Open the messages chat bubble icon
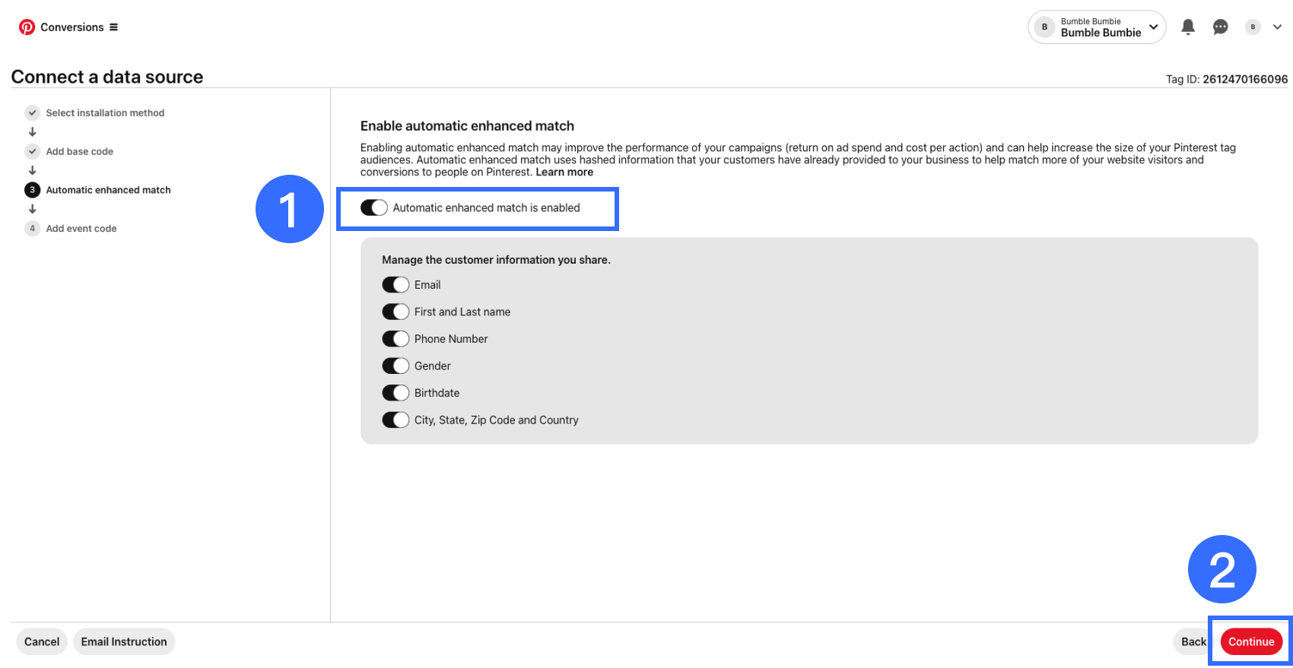 pos(1220,27)
